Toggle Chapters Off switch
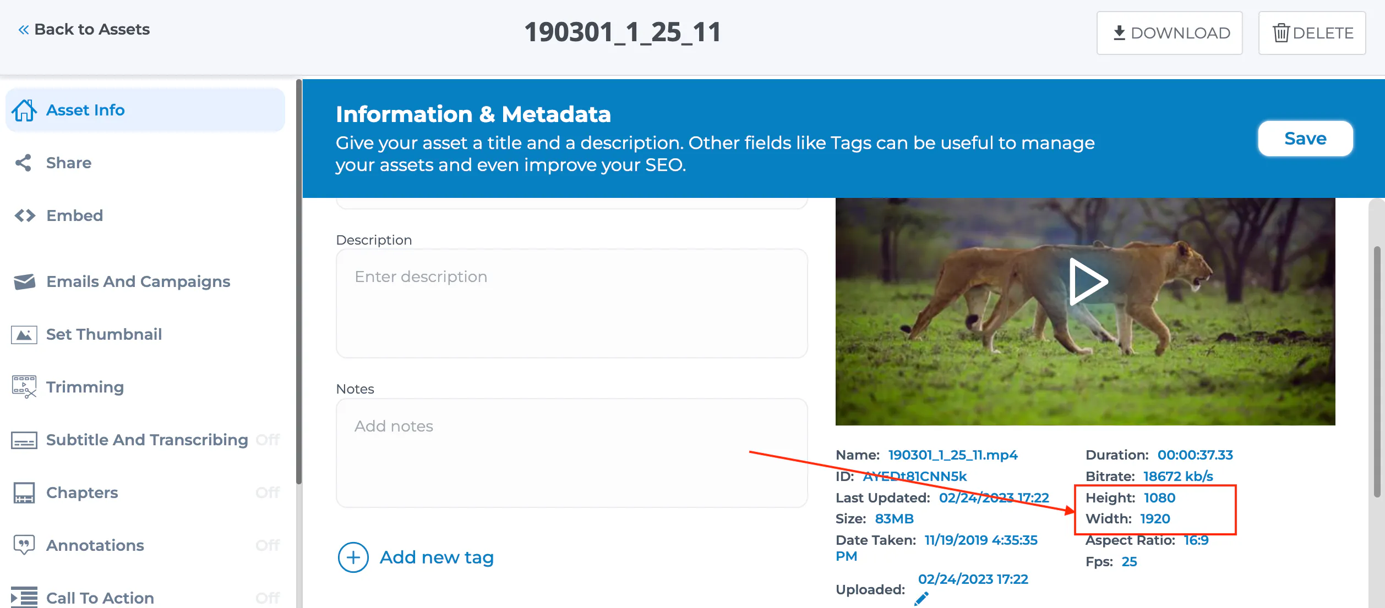Viewport: 1385px width, 608px height. pyautogui.click(x=268, y=493)
